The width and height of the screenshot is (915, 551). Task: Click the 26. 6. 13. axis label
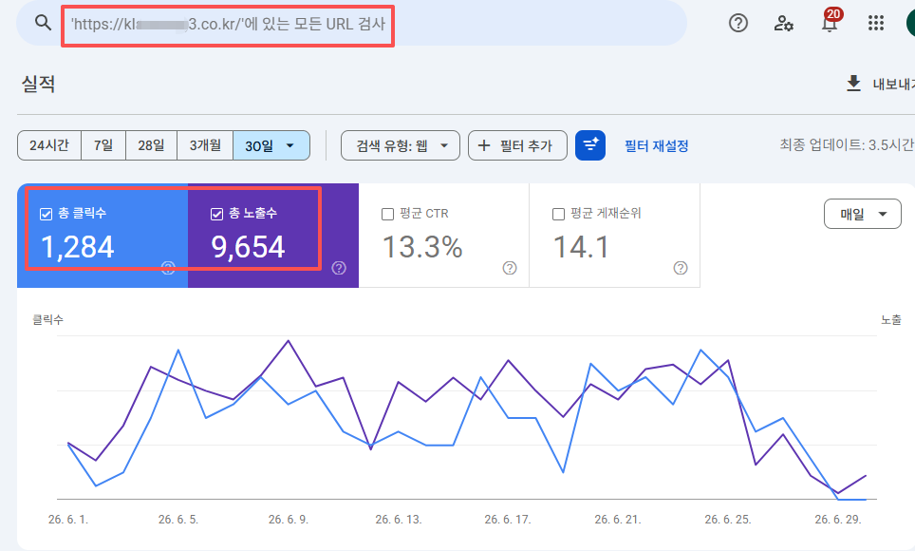point(399,520)
